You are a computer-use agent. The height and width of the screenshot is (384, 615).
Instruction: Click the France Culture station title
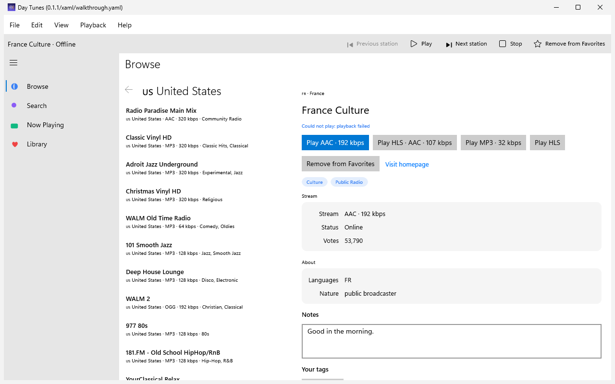click(x=335, y=110)
